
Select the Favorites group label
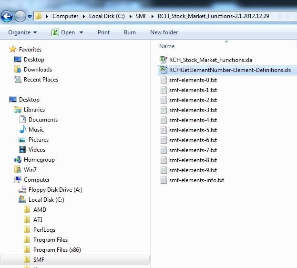[x=30, y=50]
